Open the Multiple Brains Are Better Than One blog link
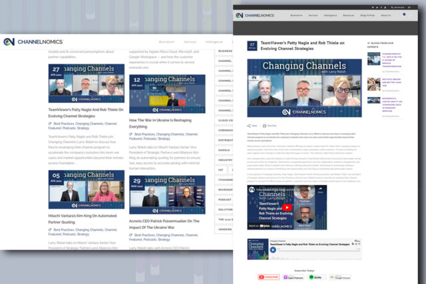426x284 pixels. click(x=391, y=82)
